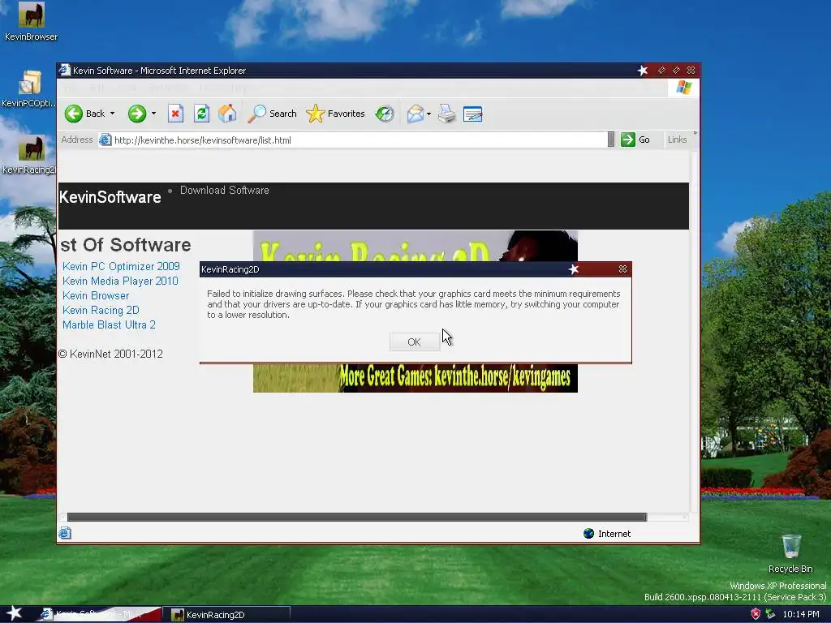Click the horizontal scrollbar in the IE window
831x623 pixels.
(357, 517)
